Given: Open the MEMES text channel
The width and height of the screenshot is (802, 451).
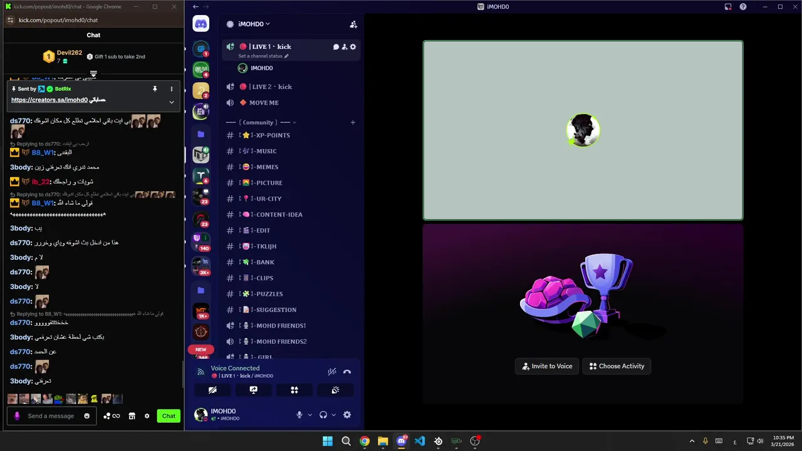Looking at the screenshot, I should click(x=291, y=167).
